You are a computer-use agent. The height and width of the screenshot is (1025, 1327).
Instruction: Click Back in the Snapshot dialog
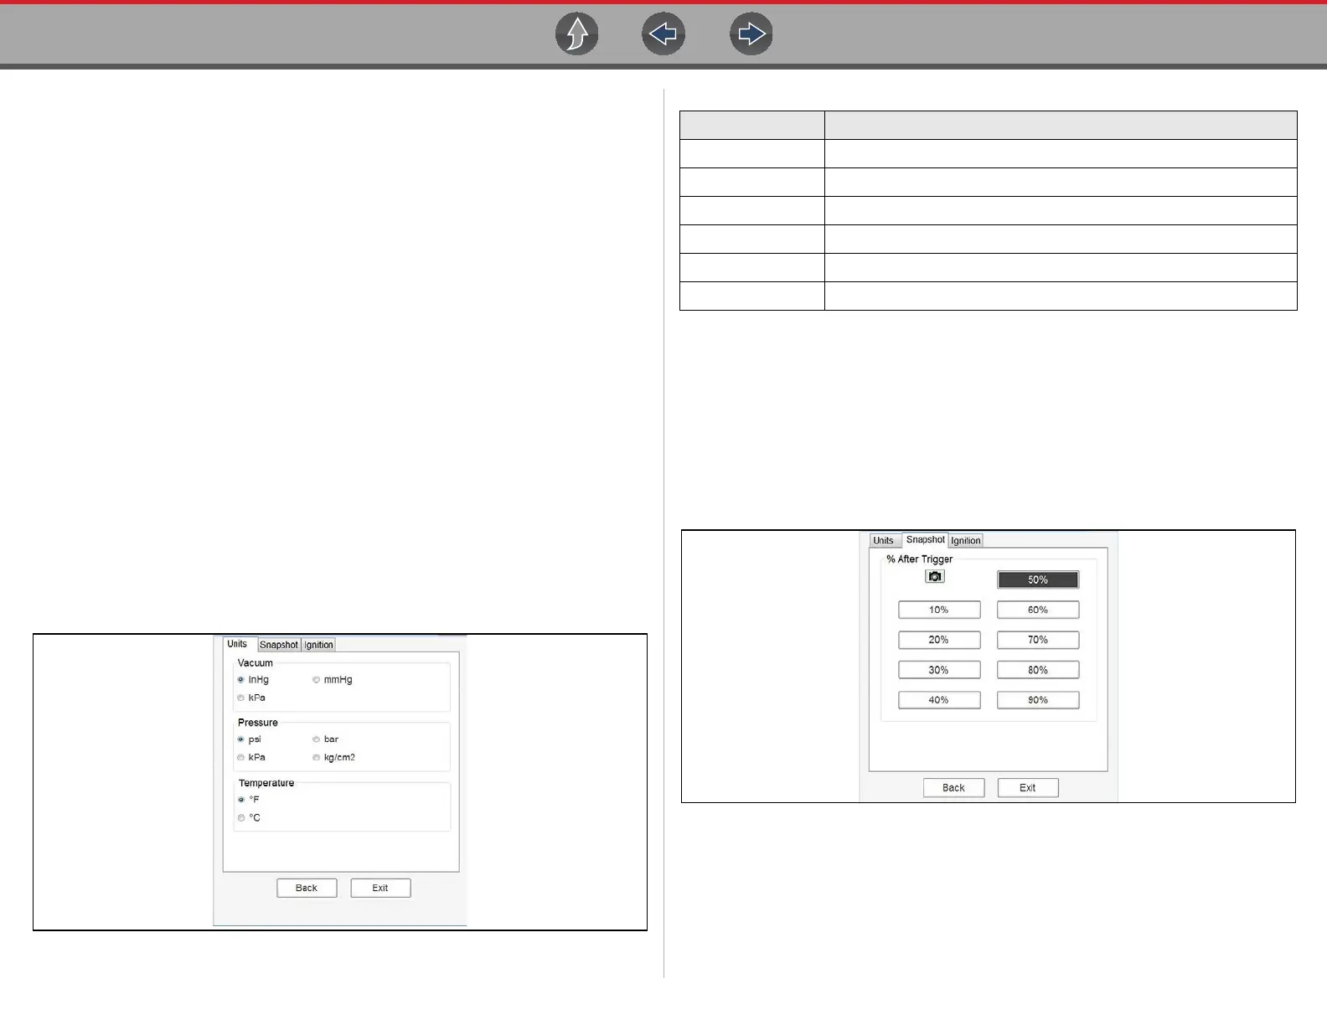point(953,788)
